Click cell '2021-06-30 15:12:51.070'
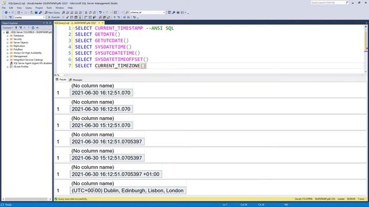 (101, 125)
